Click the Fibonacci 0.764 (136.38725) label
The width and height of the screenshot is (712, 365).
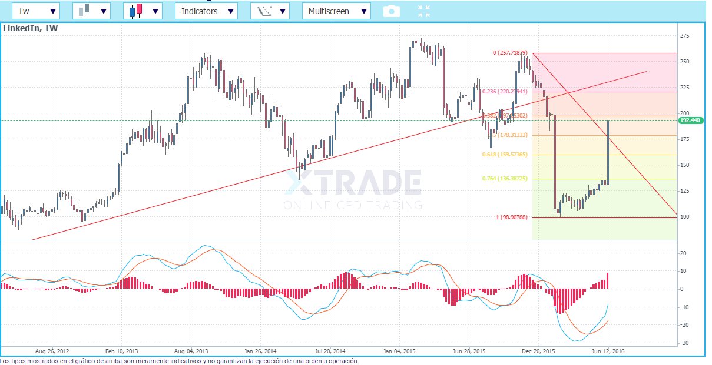[505, 179]
